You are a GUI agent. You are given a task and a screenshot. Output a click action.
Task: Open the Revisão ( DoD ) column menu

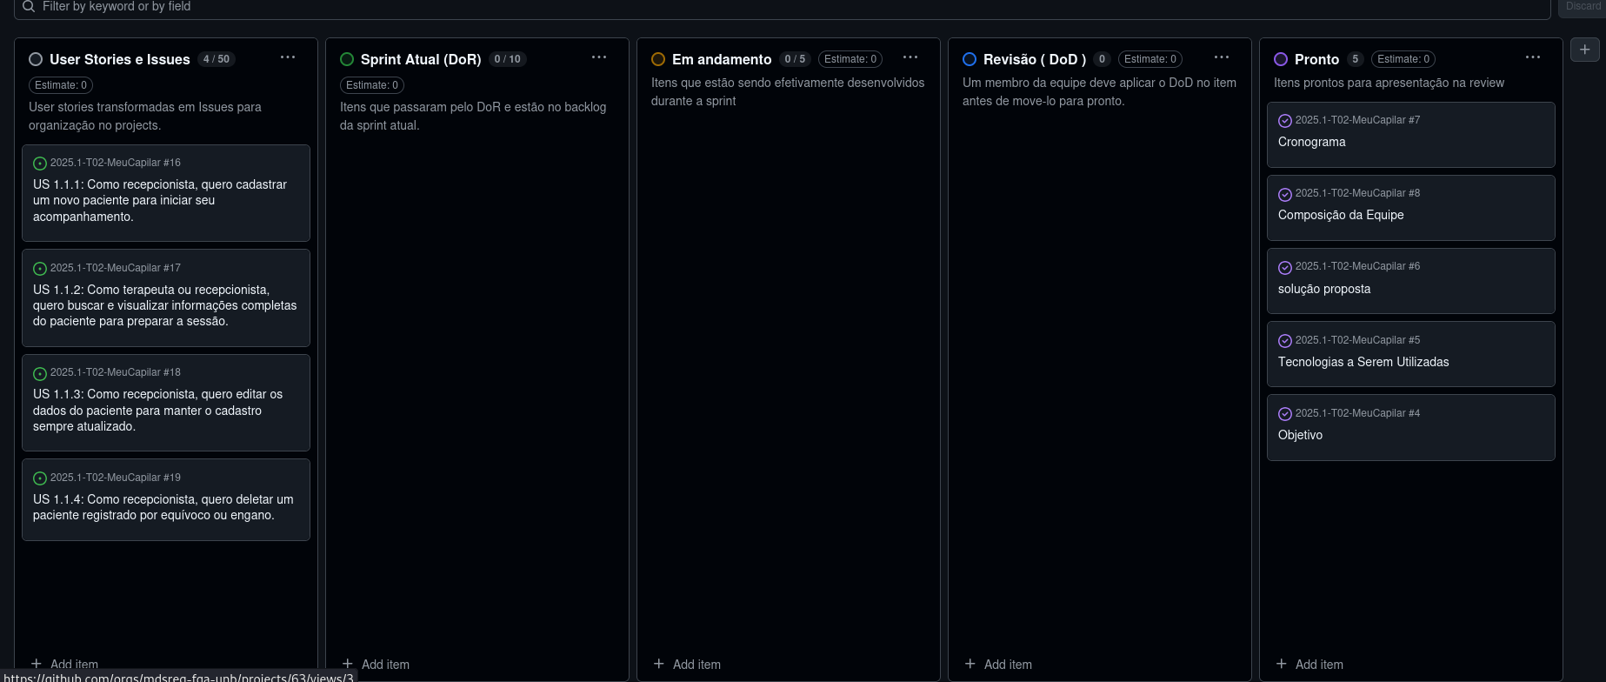(x=1222, y=58)
